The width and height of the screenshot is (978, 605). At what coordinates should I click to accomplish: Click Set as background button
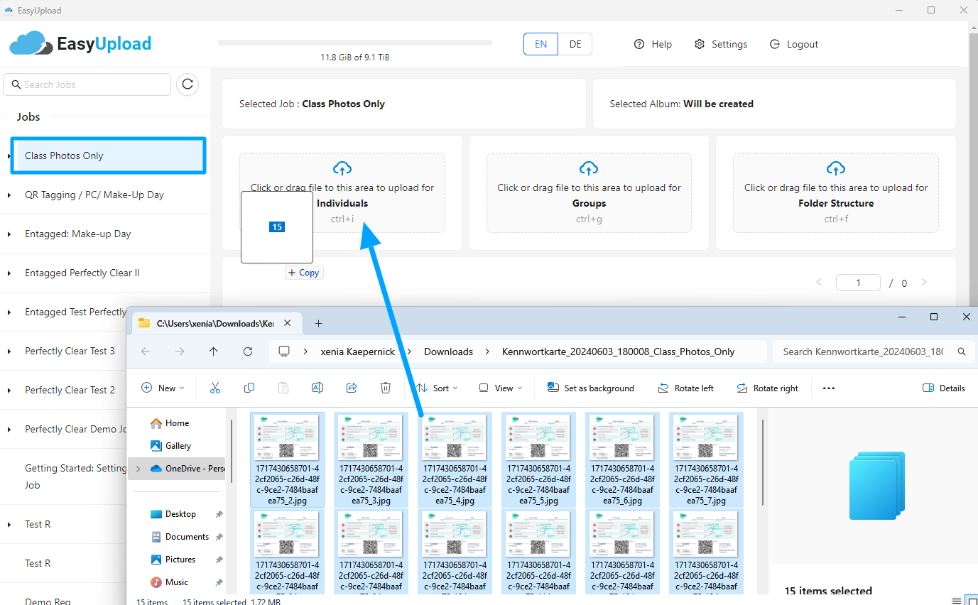coord(590,388)
